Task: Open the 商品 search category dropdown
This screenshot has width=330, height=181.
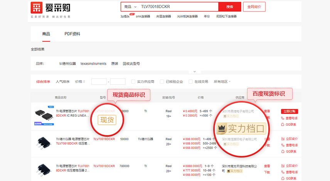Action: coord(130,7)
